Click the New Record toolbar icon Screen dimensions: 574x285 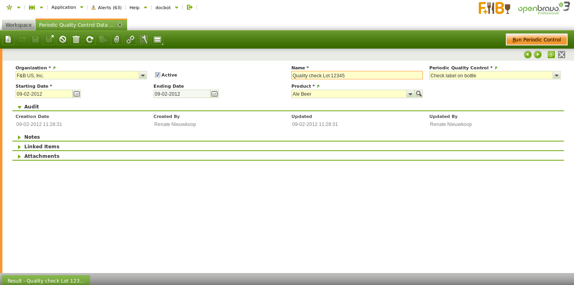coord(8,39)
